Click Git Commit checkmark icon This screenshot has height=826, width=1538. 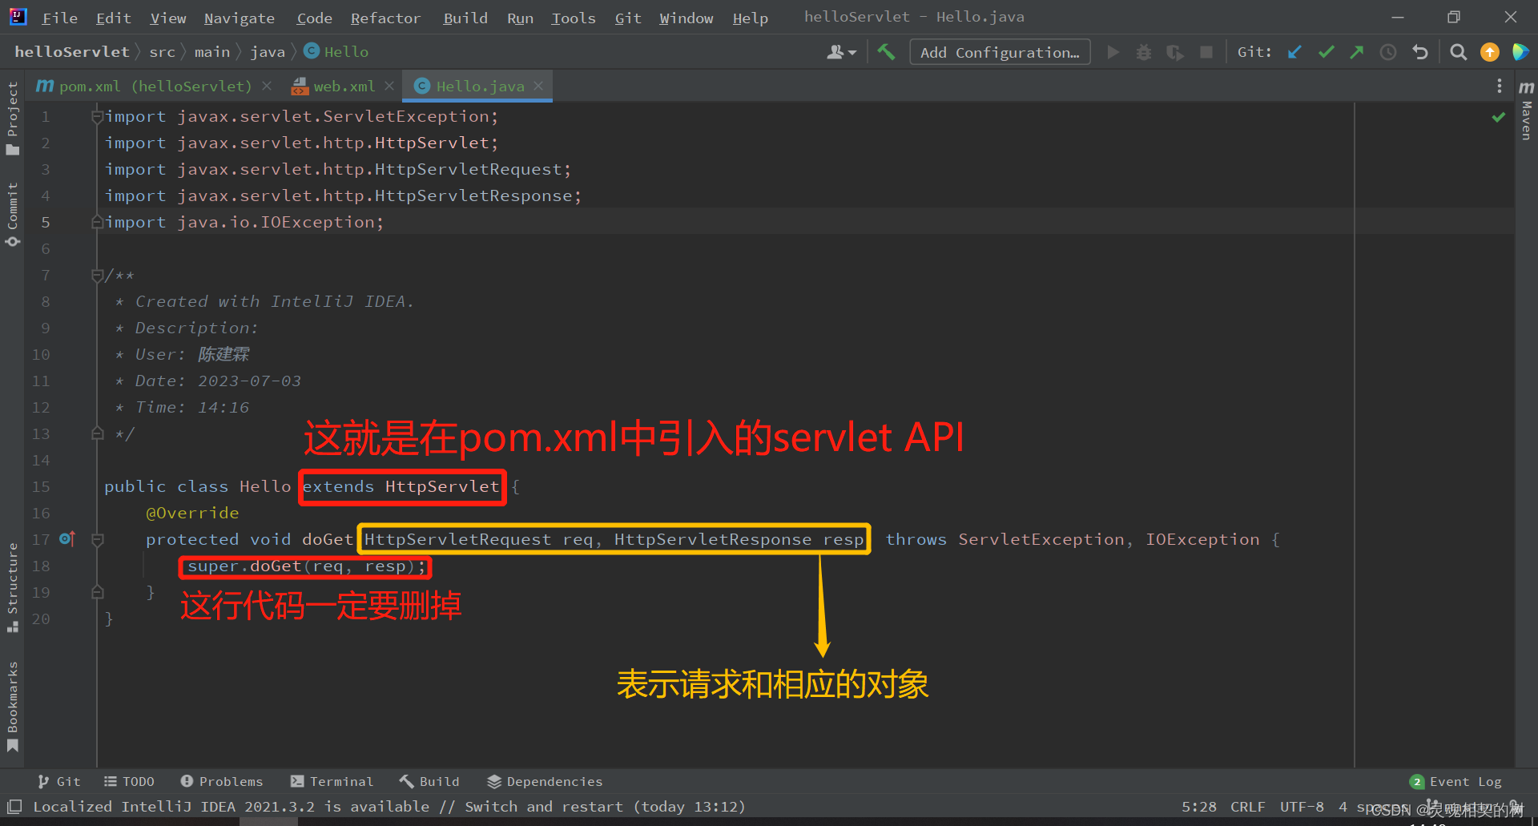pyautogui.click(x=1327, y=52)
